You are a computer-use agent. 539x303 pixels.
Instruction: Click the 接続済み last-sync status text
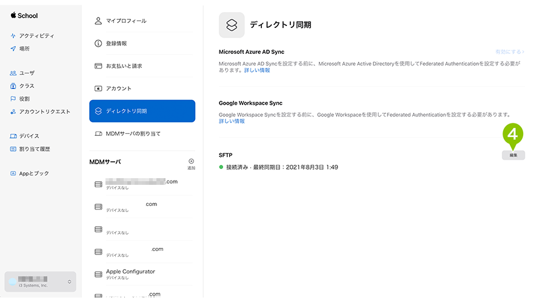pos(282,167)
